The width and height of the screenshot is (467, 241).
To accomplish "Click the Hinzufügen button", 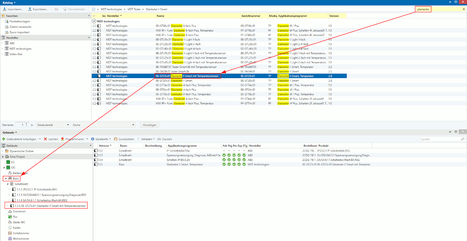I will [149, 125].
